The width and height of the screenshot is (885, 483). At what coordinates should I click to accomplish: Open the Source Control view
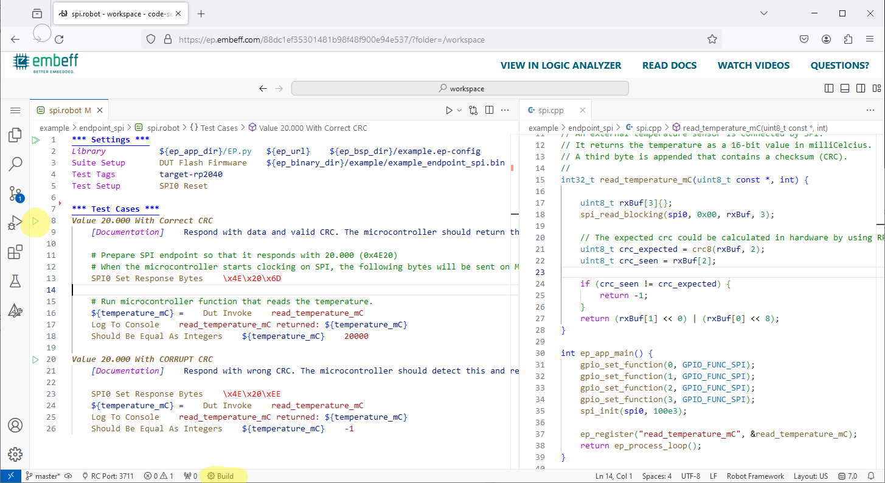click(15, 193)
